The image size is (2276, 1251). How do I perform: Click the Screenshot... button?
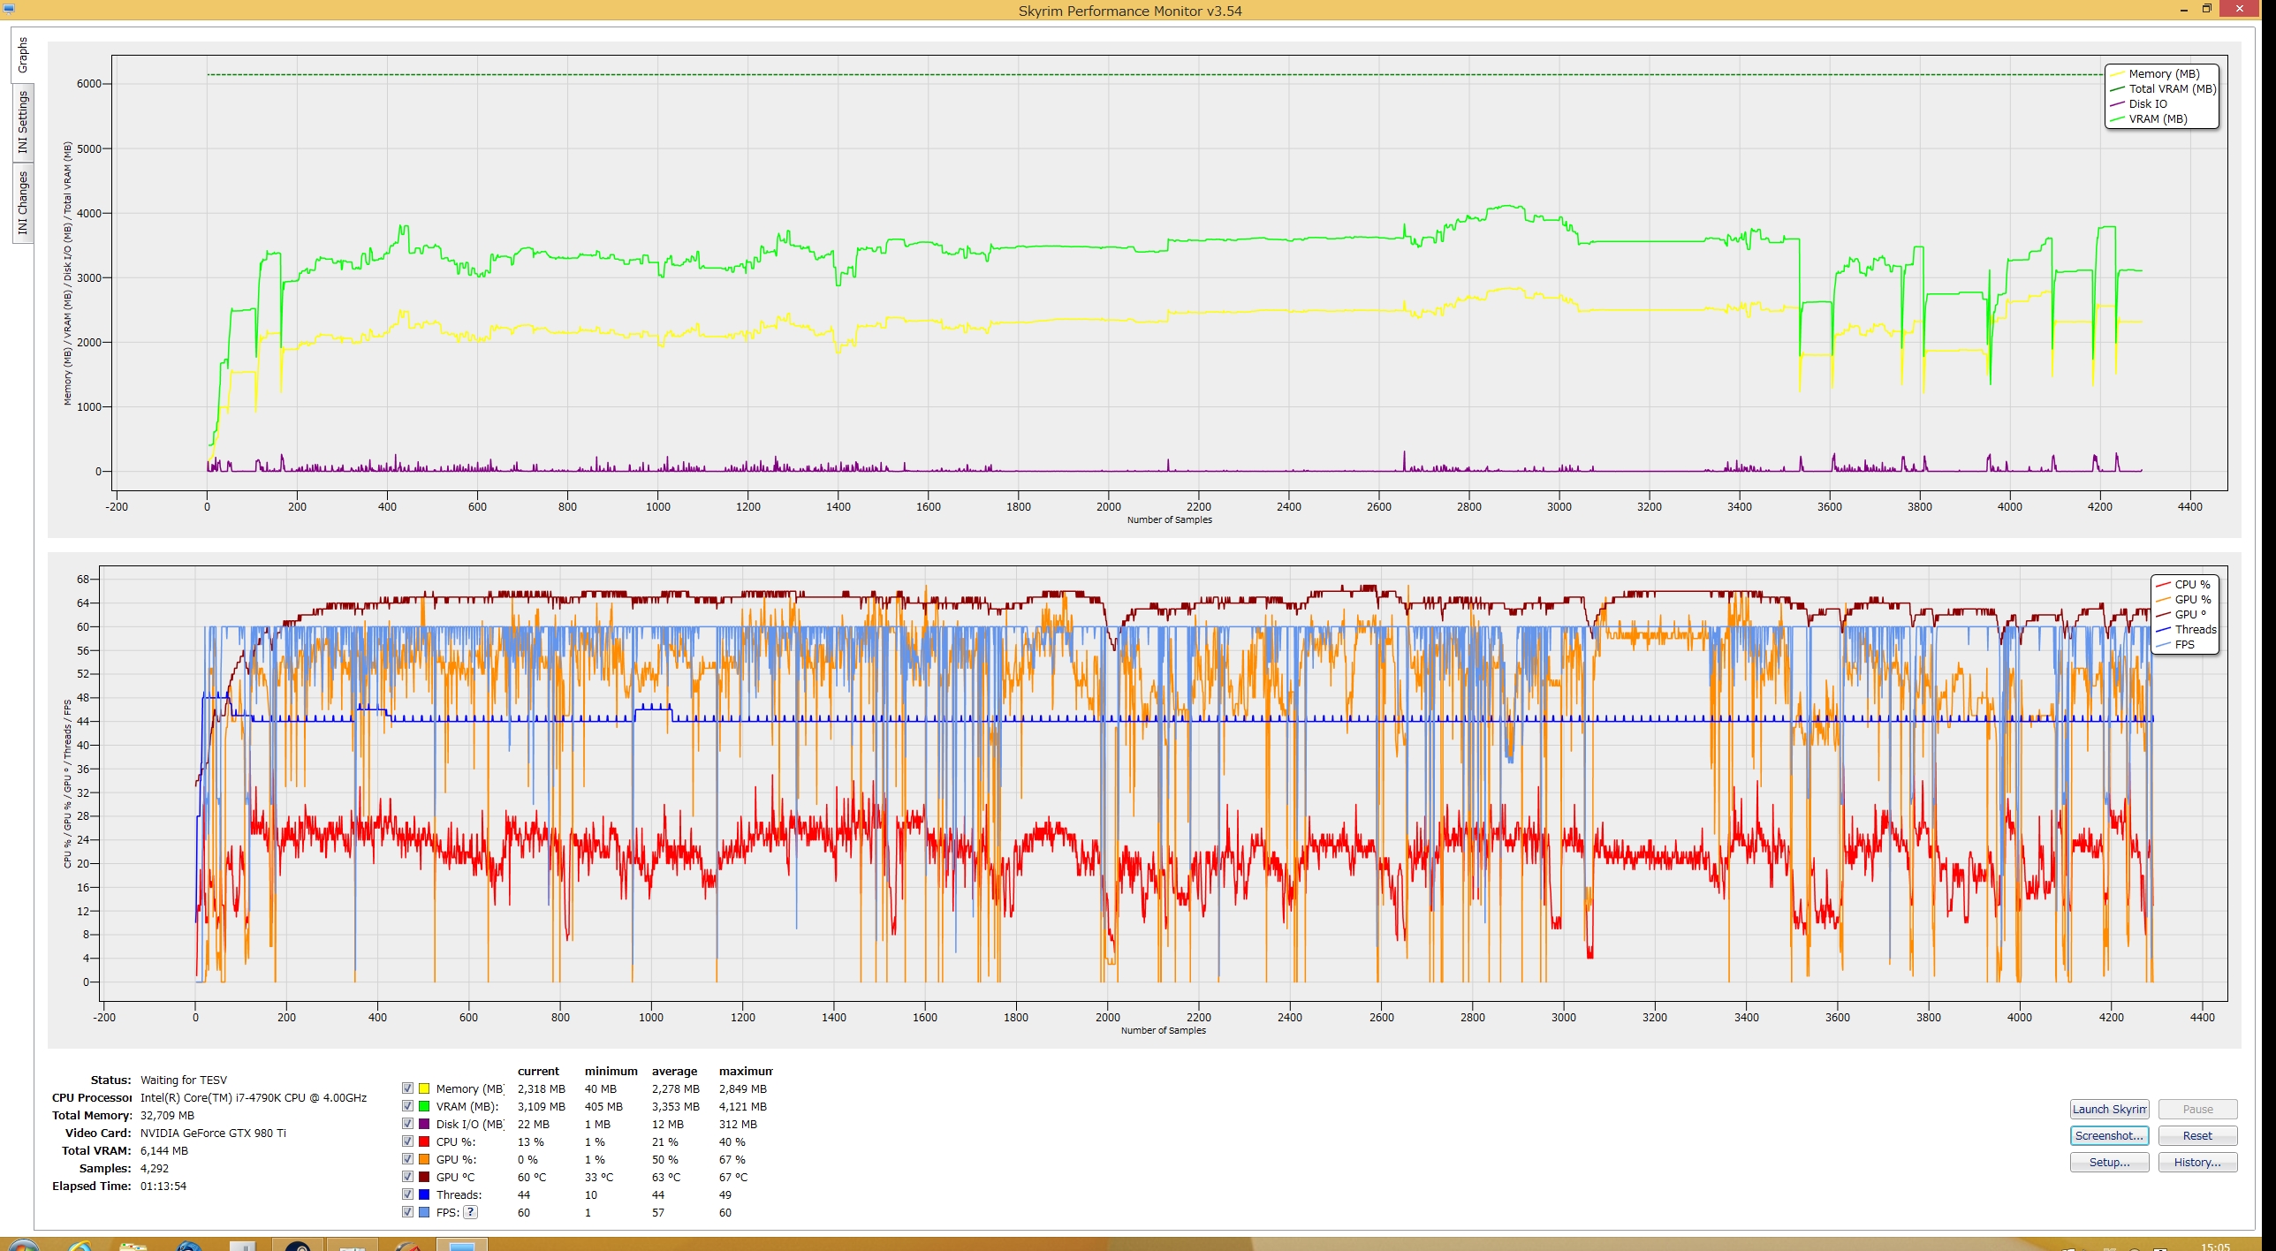(x=2109, y=1136)
